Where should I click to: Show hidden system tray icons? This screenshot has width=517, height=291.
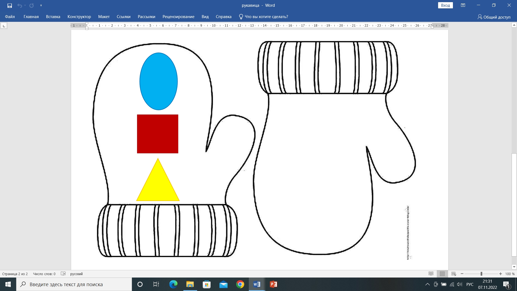pos(427,284)
